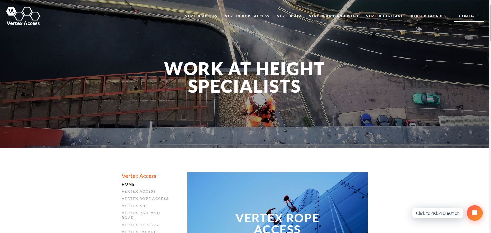Click the Home link in the sidebar
491x233 pixels.
(128, 184)
